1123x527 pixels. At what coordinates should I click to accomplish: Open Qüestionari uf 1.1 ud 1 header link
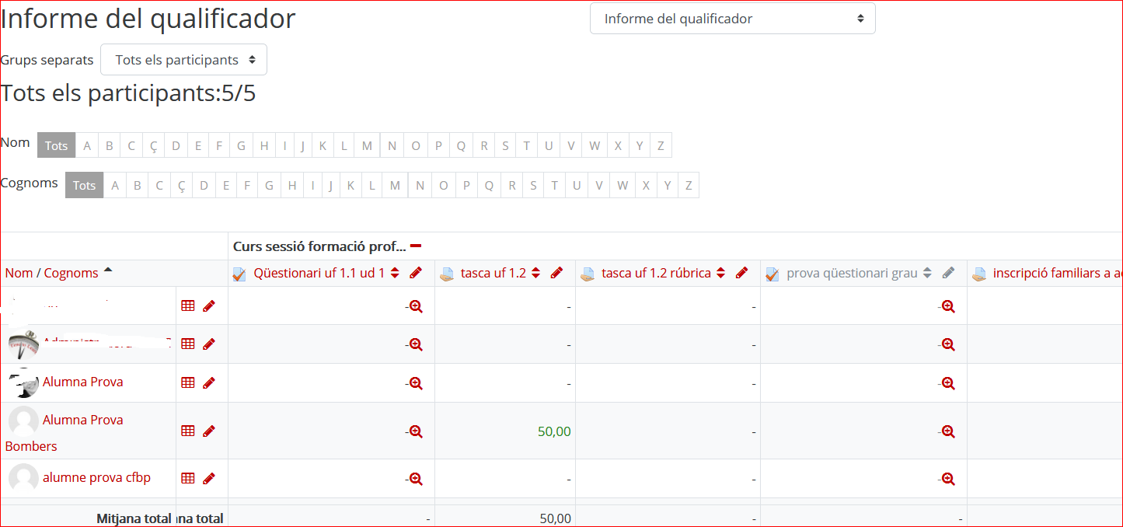[319, 273]
